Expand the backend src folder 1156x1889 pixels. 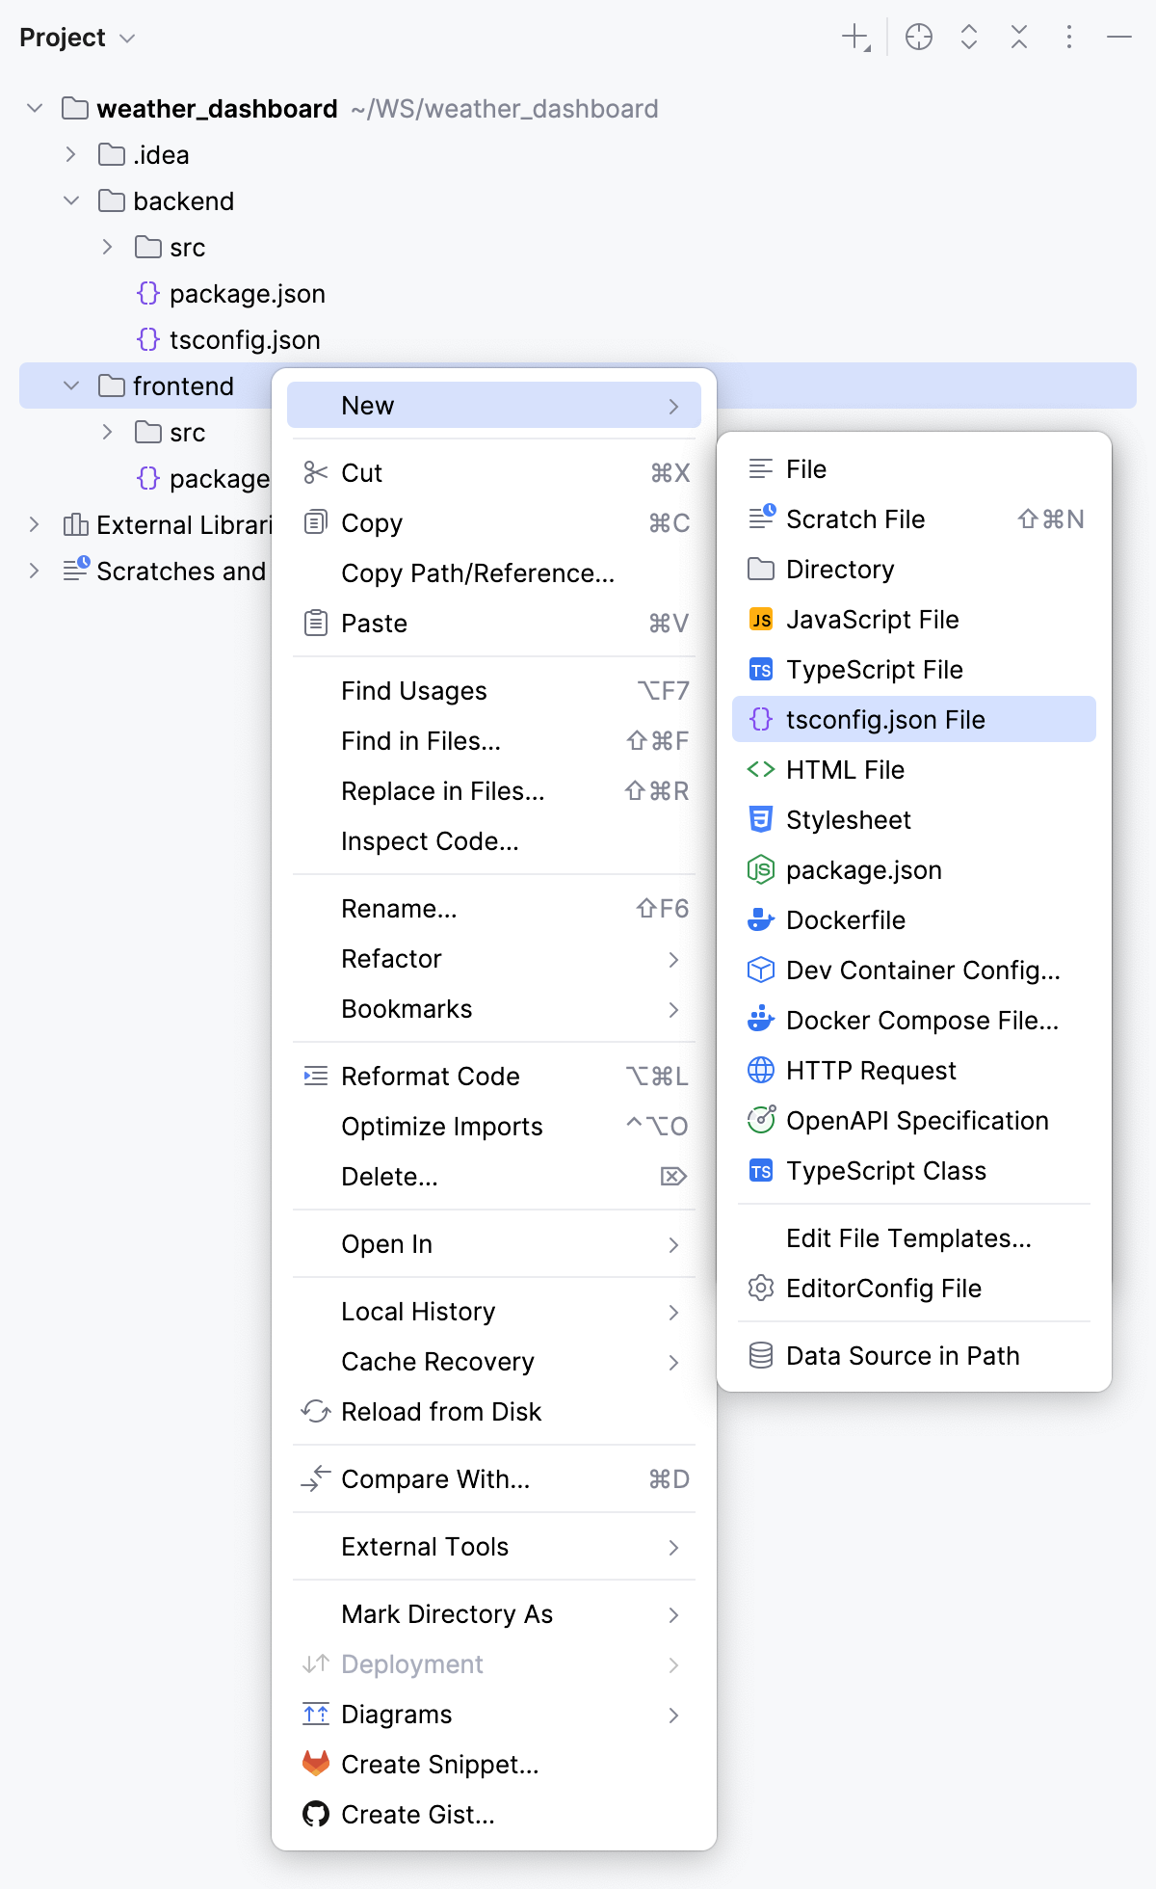click(x=107, y=247)
